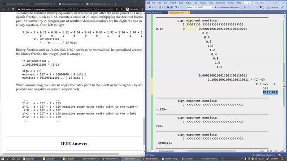
Task: Open the Project menu in Visual Studio
Action: (173, 3)
